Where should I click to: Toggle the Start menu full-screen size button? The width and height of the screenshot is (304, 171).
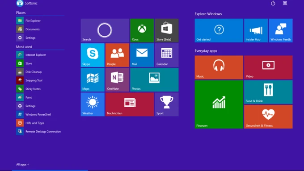[x=285, y=3]
